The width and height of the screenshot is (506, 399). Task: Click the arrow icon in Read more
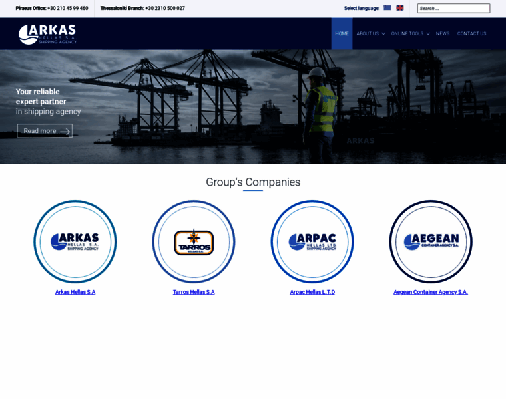(65, 131)
